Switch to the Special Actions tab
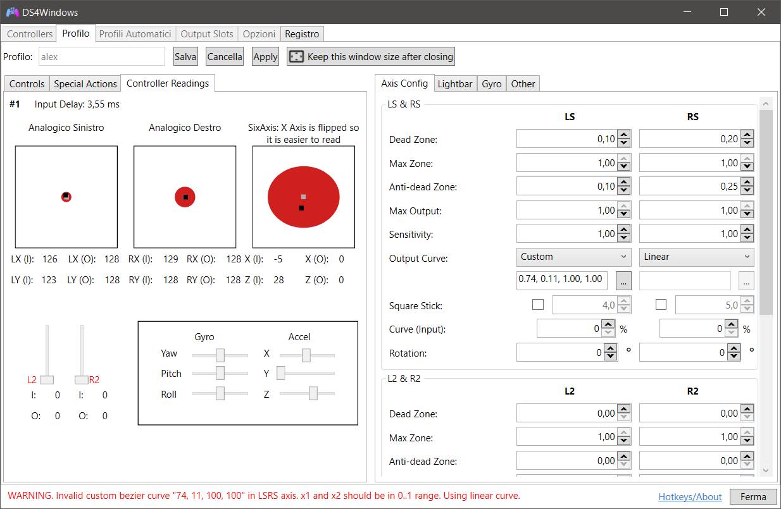 85,83
